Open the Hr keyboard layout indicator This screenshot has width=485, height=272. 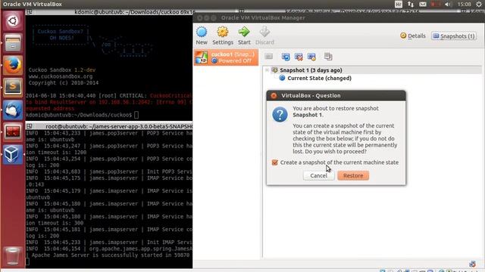point(399,4)
